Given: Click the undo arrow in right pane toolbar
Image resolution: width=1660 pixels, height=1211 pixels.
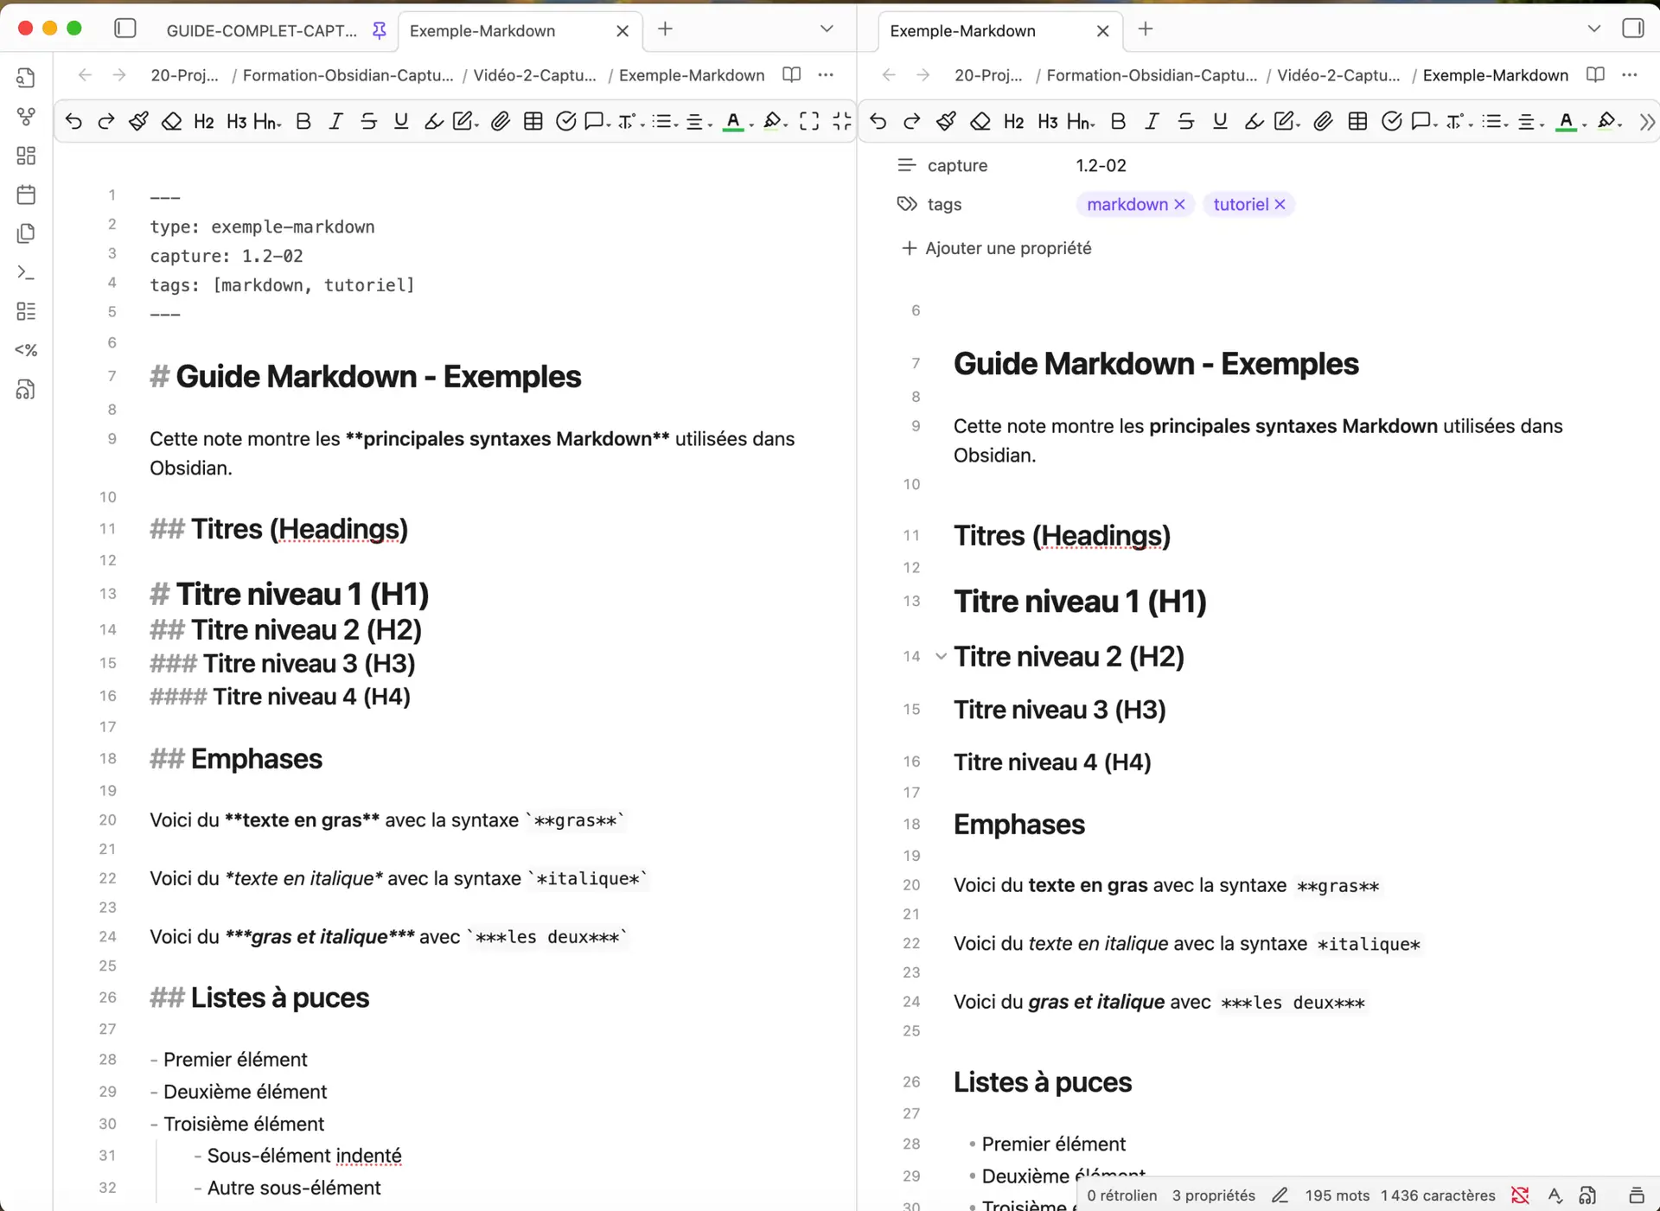Looking at the screenshot, I should (x=878, y=122).
